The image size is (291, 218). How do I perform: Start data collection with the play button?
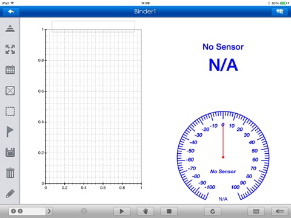pos(122,211)
